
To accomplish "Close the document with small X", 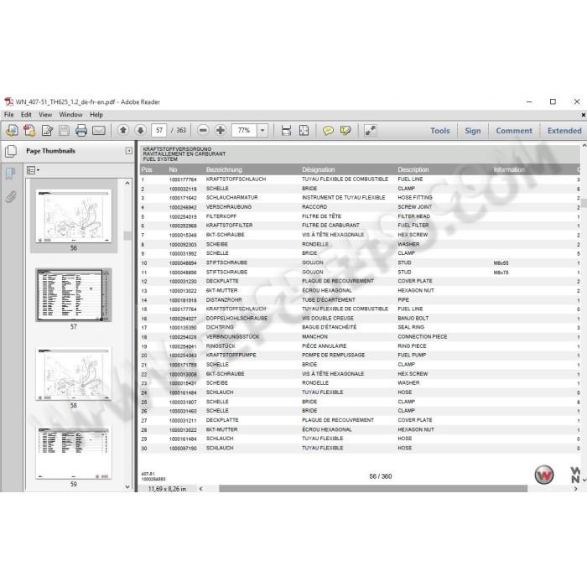I will [x=584, y=115].
